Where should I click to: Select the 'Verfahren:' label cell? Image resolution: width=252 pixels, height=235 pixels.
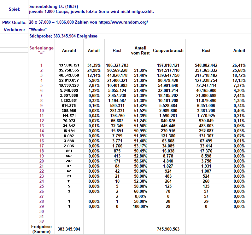[x=14, y=30]
